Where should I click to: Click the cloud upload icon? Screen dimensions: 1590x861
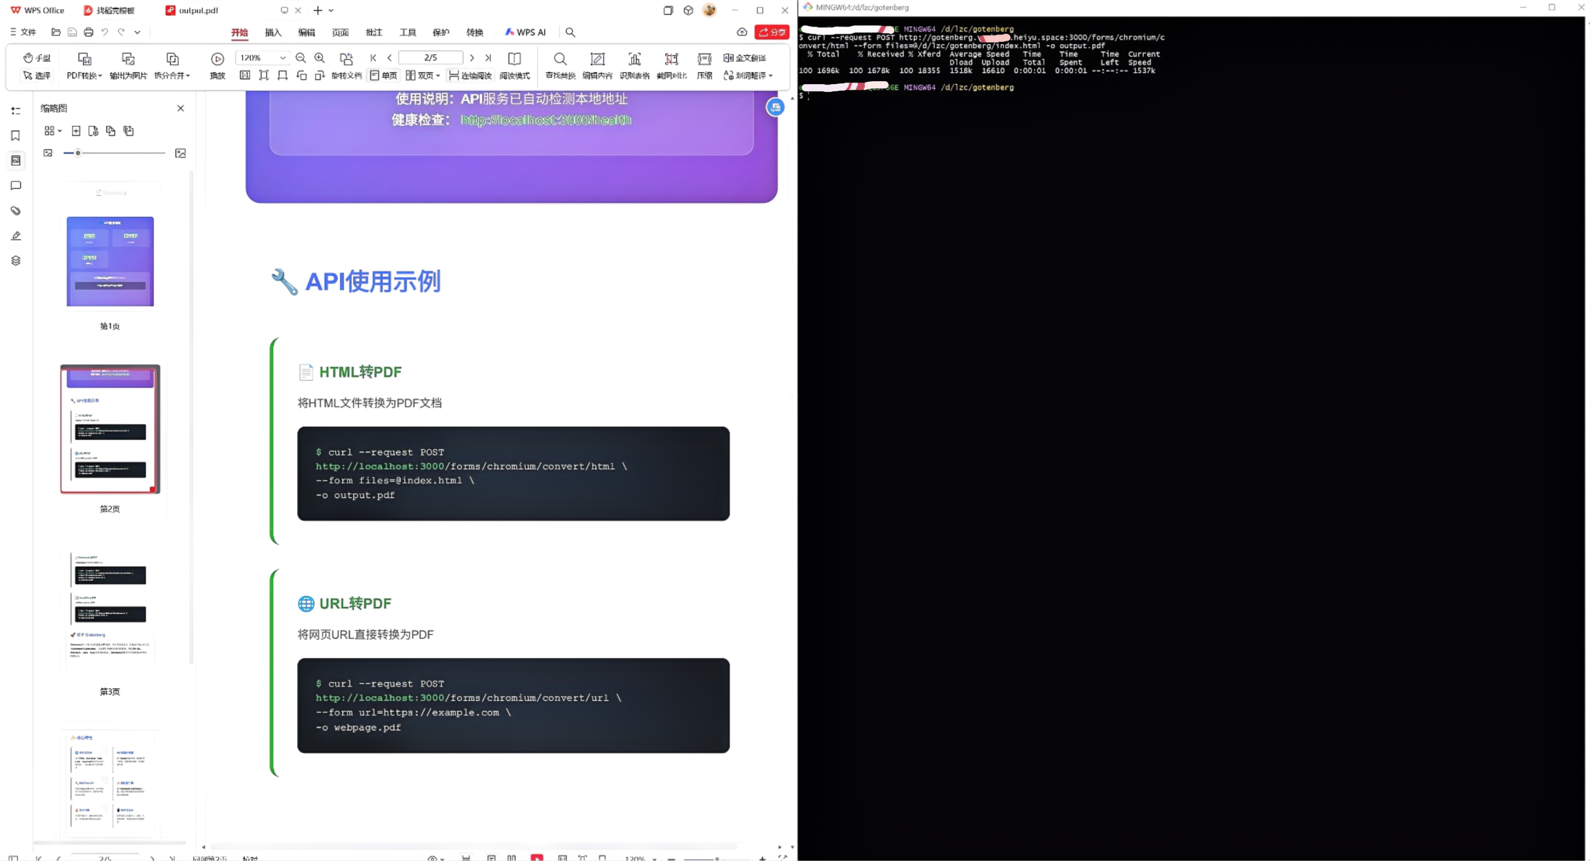742,32
